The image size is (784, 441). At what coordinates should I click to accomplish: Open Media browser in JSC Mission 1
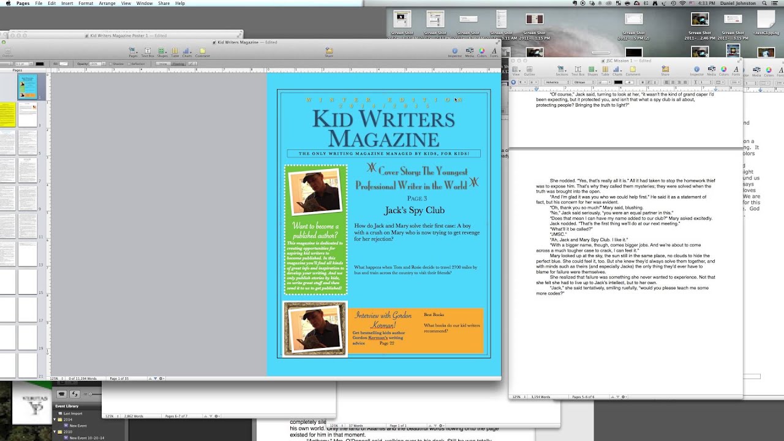click(x=711, y=70)
